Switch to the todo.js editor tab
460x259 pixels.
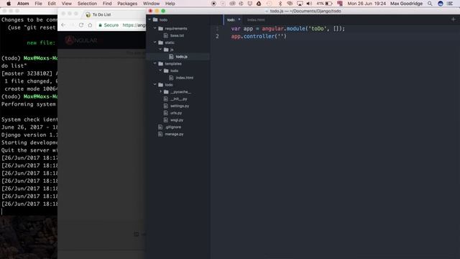[x=231, y=19]
